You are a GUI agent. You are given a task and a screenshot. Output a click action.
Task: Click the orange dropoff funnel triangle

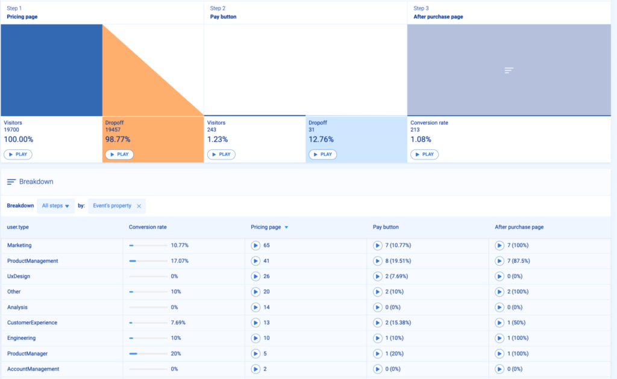[x=136, y=87]
